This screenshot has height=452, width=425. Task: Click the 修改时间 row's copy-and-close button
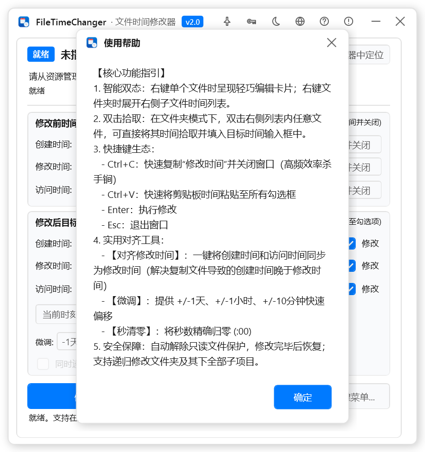[365, 167]
